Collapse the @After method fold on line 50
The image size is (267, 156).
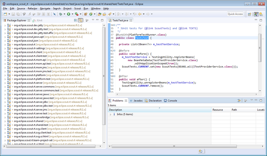[x=114, y=76]
